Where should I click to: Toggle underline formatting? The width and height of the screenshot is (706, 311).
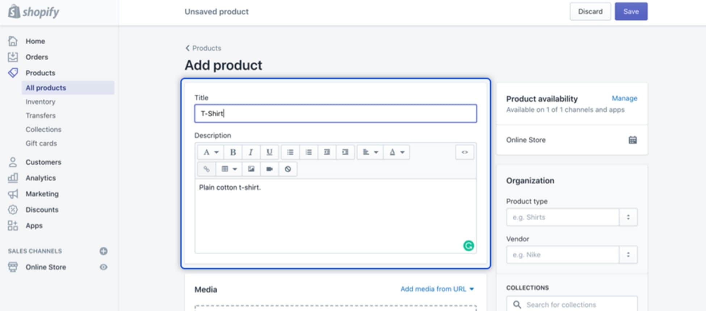pos(269,152)
